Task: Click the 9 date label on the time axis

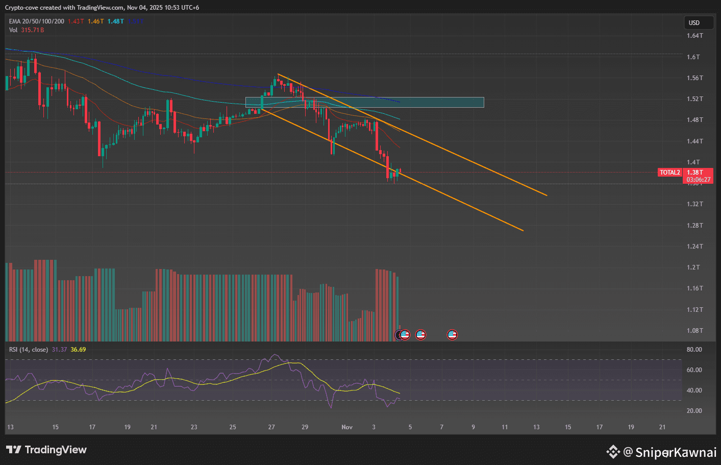Action: [x=473, y=427]
